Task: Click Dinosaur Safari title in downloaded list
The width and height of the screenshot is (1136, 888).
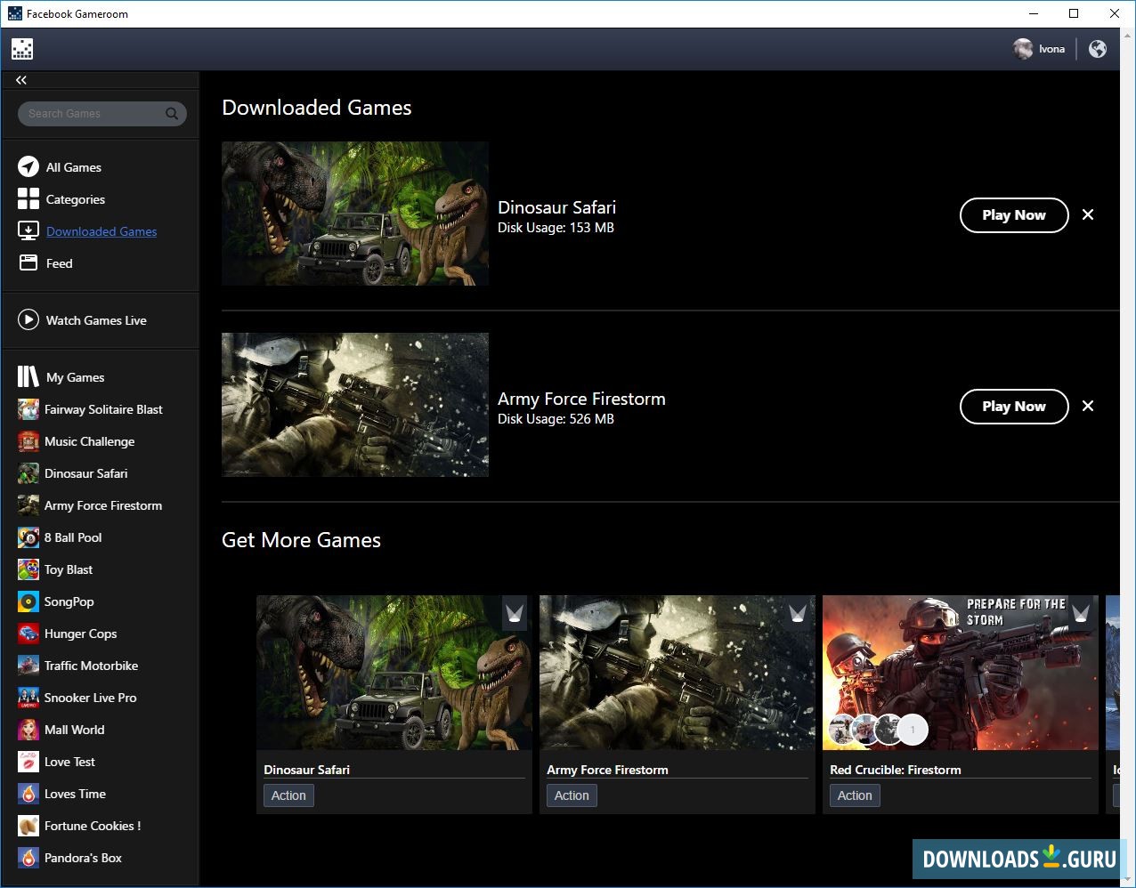Action: 556,207
